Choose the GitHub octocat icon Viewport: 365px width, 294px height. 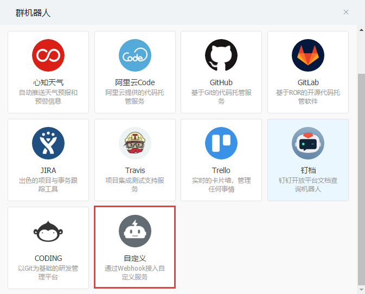[x=221, y=55]
